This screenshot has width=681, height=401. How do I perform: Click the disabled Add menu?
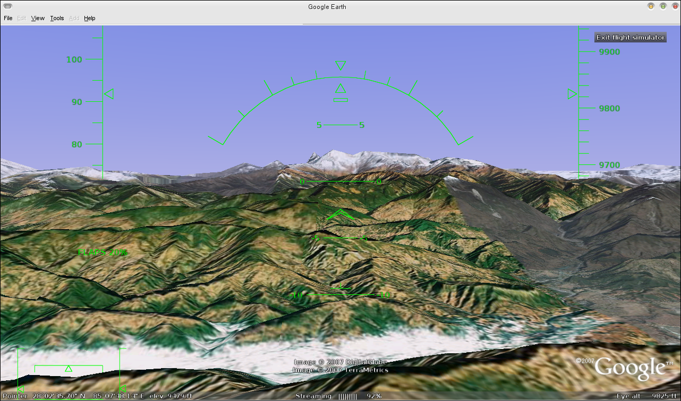[x=74, y=18]
